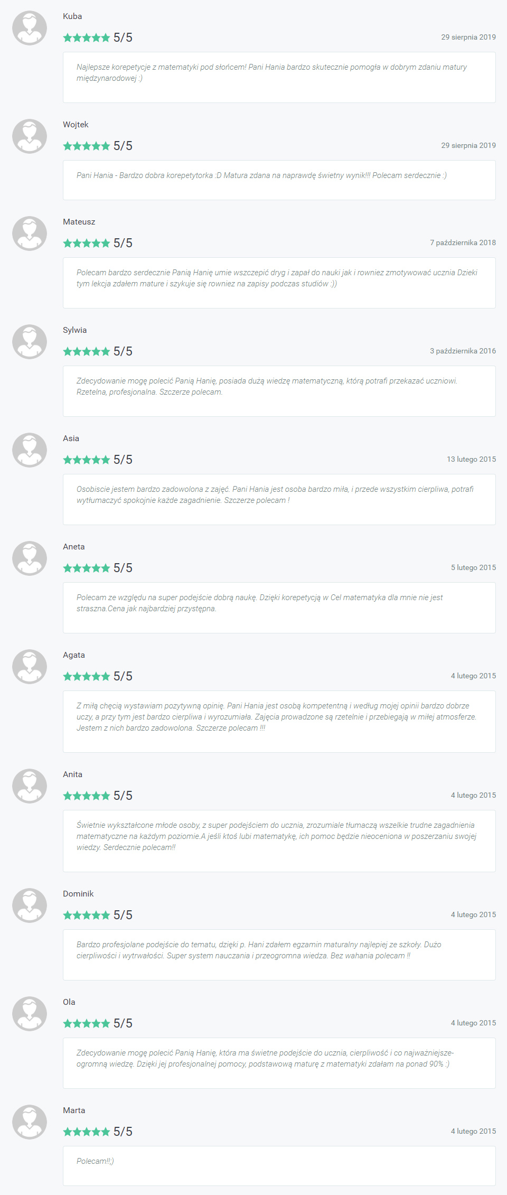The height and width of the screenshot is (1195, 507).
Task: Click Agata's review comment box
Action: point(279,722)
